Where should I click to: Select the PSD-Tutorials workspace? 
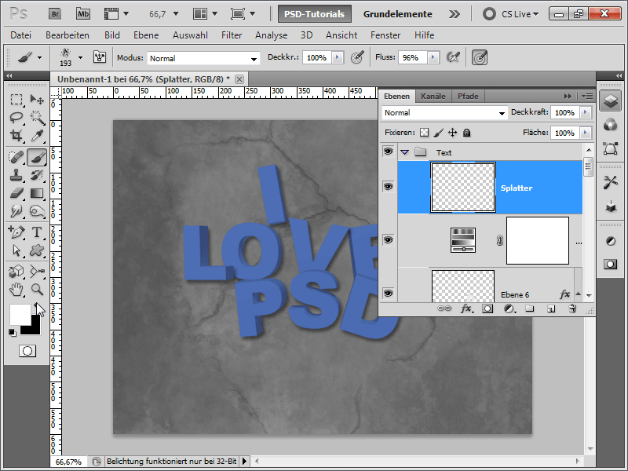point(315,14)
